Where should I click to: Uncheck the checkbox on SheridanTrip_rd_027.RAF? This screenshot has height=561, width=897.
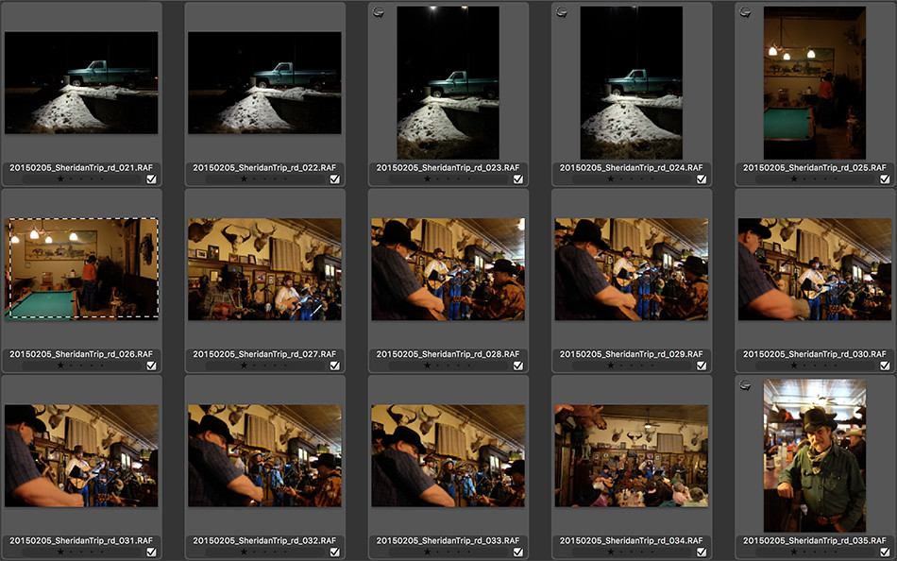[x=334, y=365]
